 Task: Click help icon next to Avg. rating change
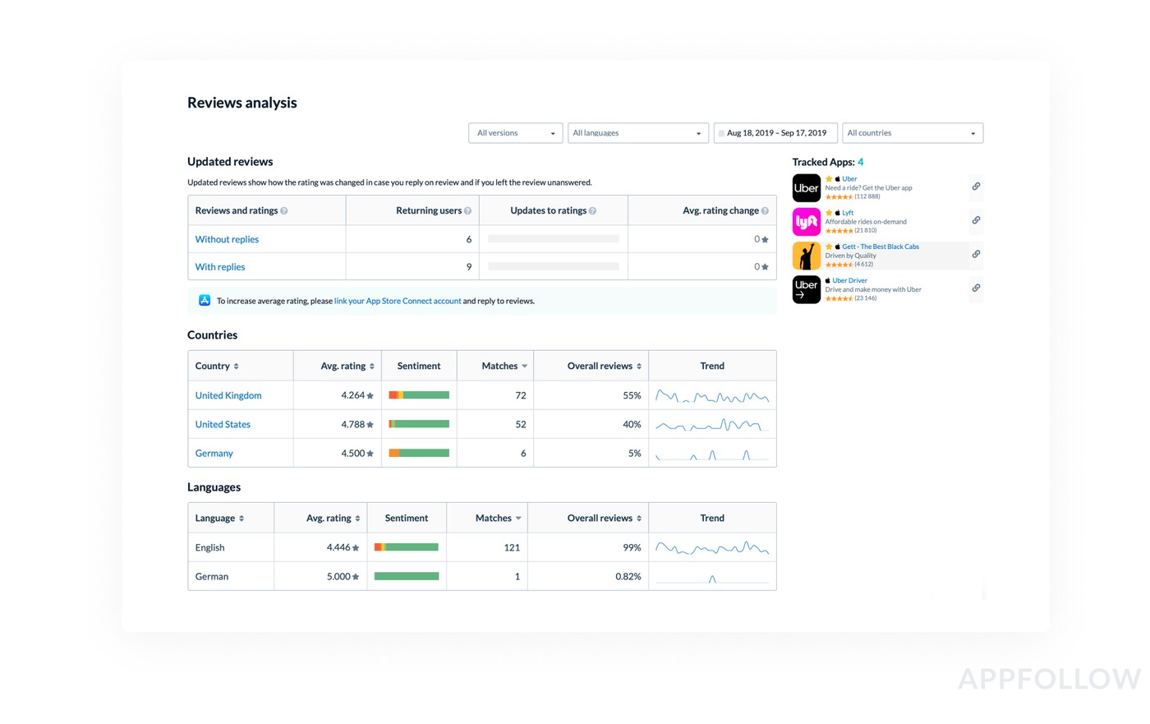click(x=765, y=211)
